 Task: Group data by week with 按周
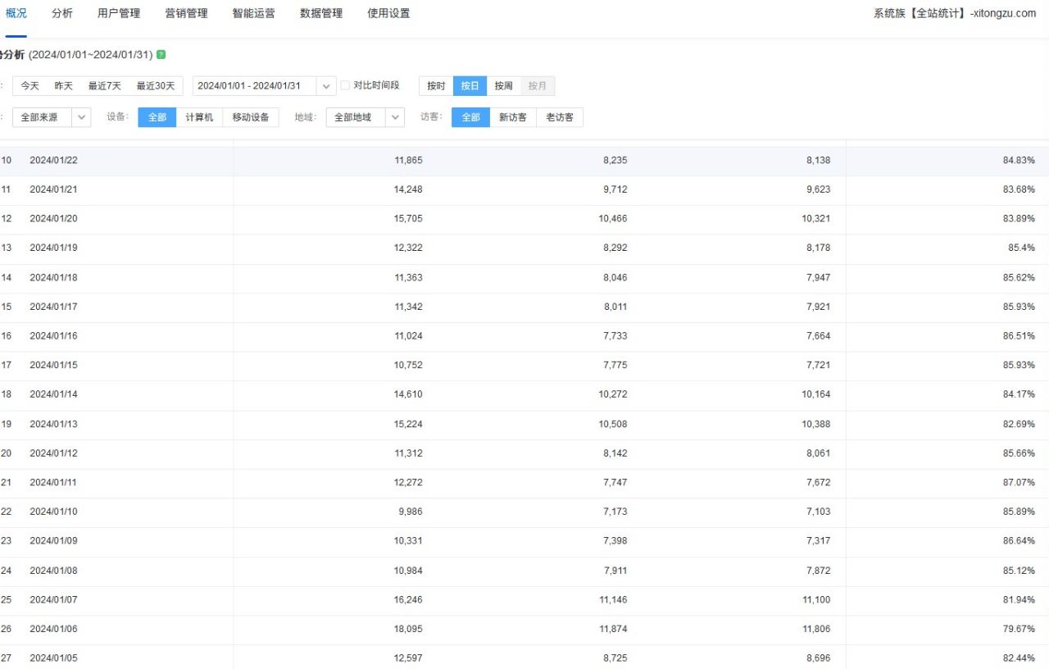pyautogui.click(x=503, y=86)
